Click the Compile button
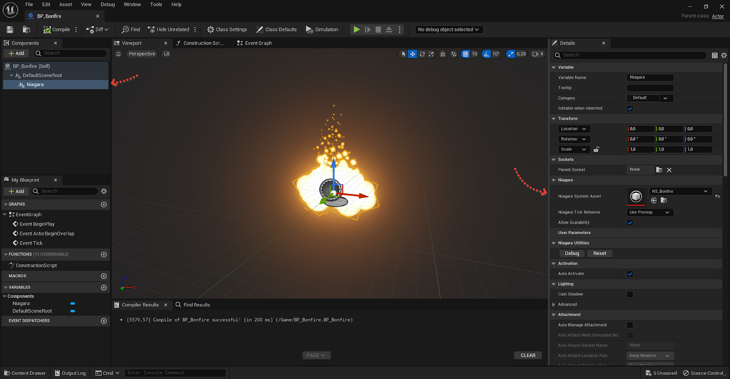This screenshot has height=379, width=730. [x=57, y=30]
